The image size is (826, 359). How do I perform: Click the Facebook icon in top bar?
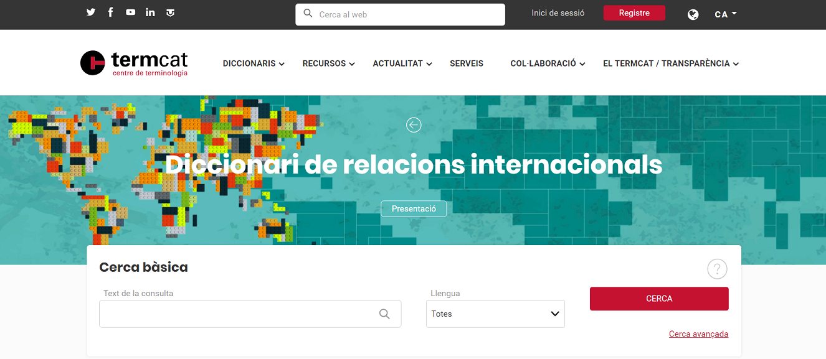click(110, 12)
